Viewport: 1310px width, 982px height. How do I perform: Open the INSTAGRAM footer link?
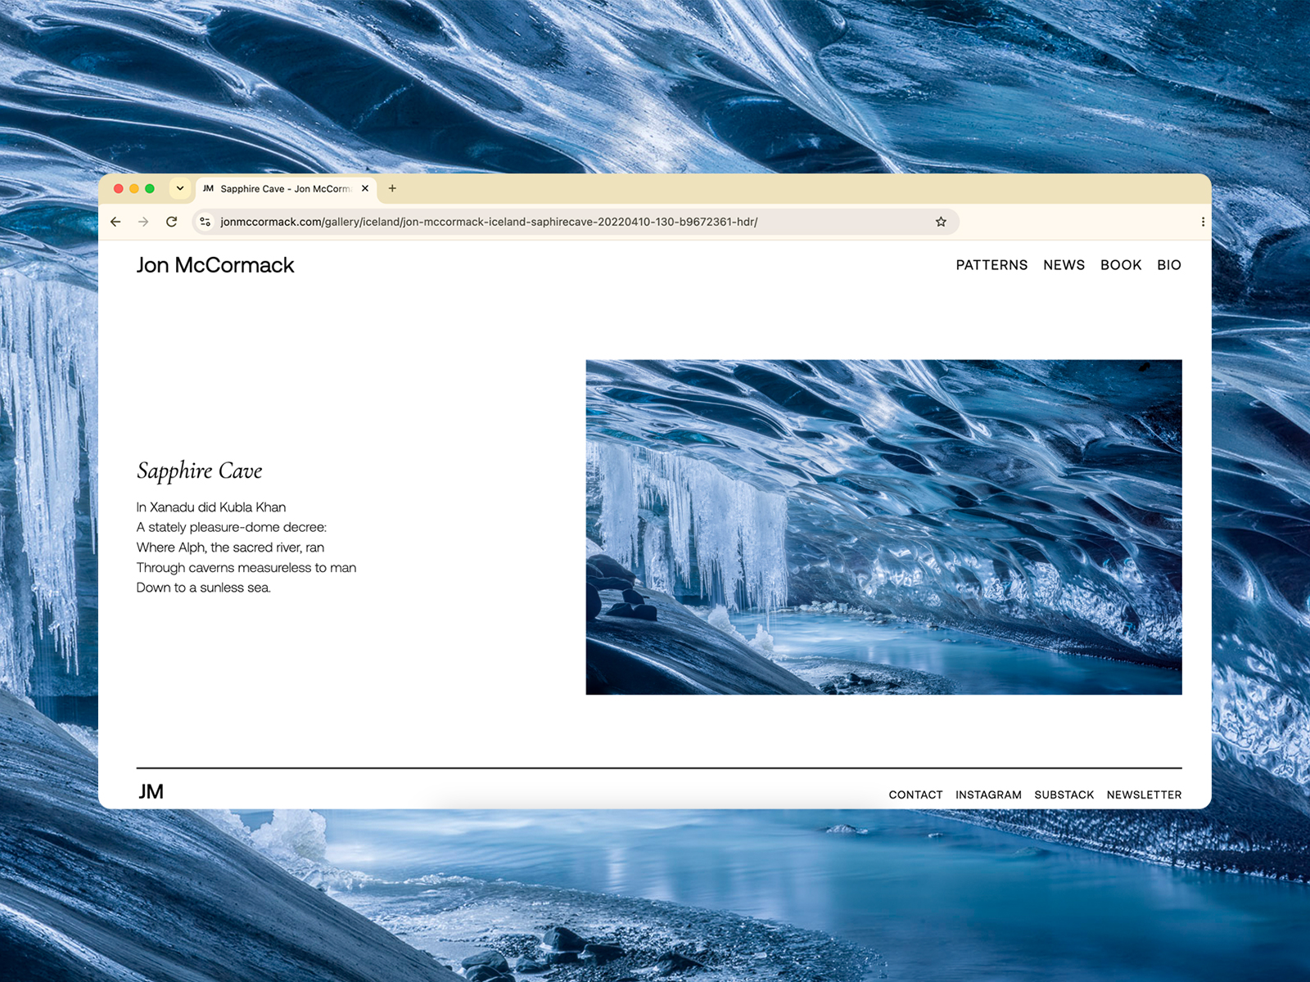[x=988, y=795]
